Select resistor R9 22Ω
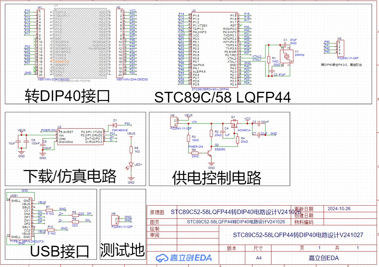This screenshot has width=379, height=267. 75,222
